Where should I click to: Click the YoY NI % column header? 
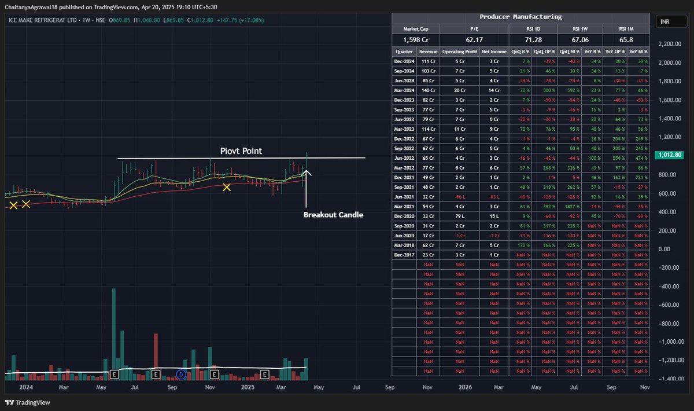tap(637, 52)
